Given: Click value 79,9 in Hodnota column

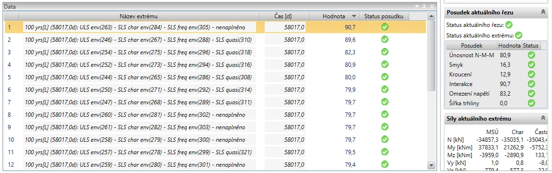Looking at the screenshot, I should 350,89.
